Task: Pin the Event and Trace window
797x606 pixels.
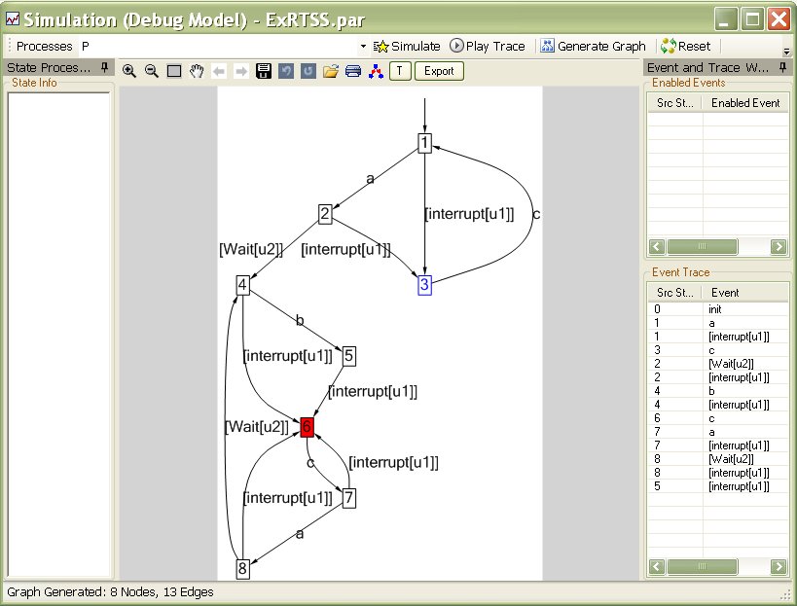Action: [x=782, y=67]
